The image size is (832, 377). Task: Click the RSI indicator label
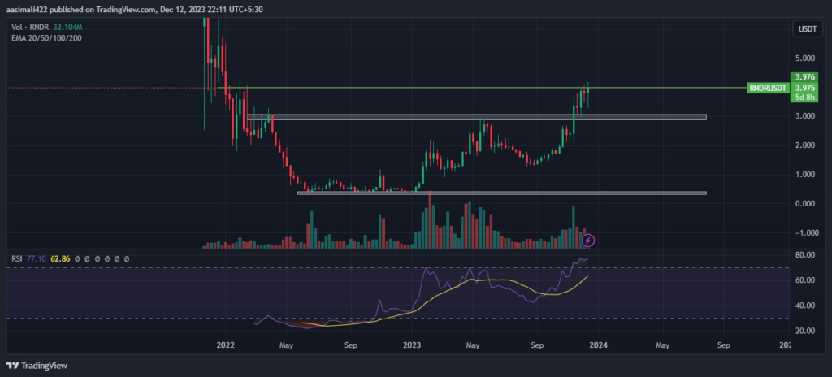point(17,258)
